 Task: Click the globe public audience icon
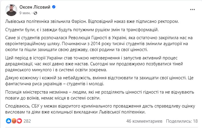click(x=36, y=13)
